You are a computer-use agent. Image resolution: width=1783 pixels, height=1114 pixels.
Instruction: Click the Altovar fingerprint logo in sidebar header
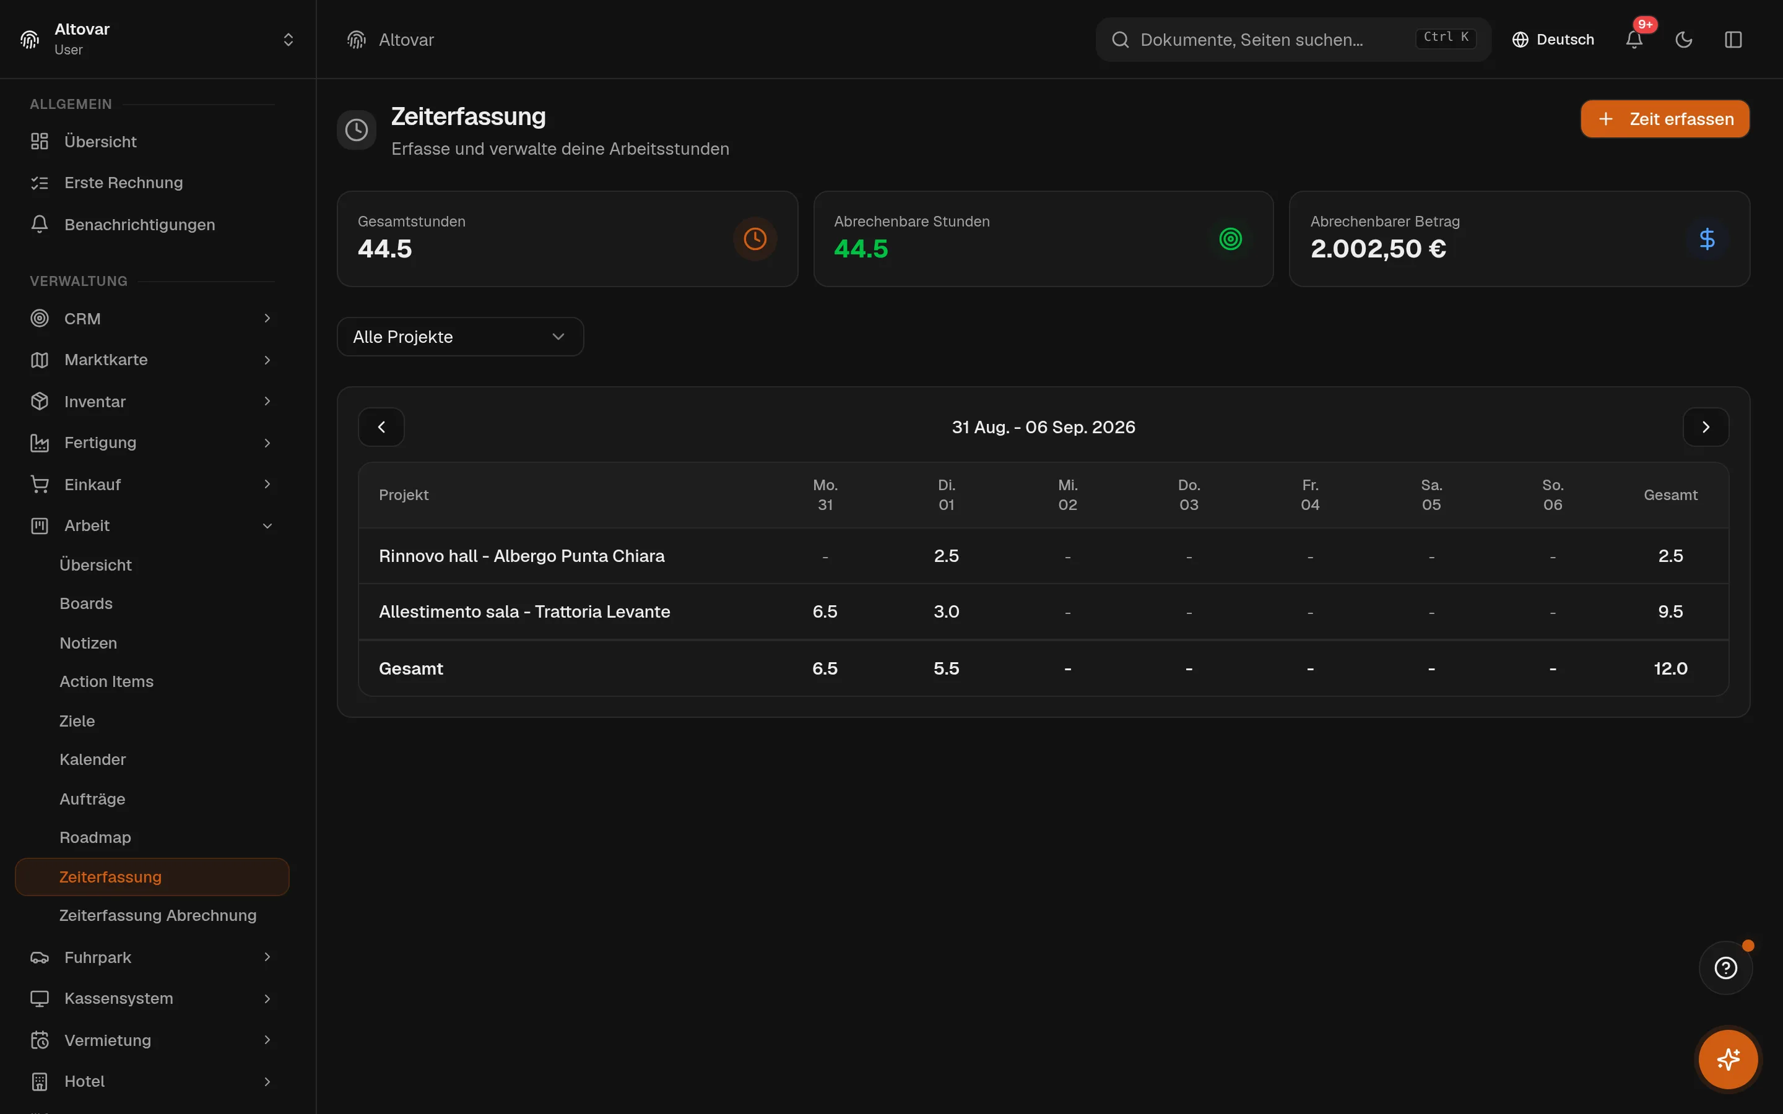click(30, 39)
